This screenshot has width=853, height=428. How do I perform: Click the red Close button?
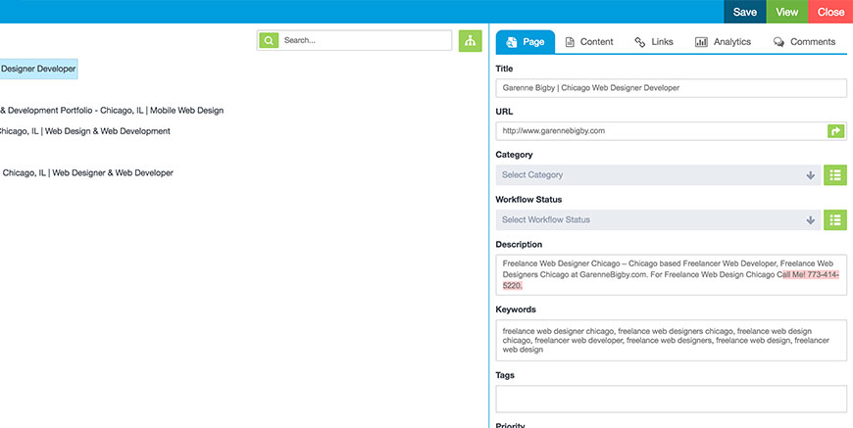(x=830, y=12)
